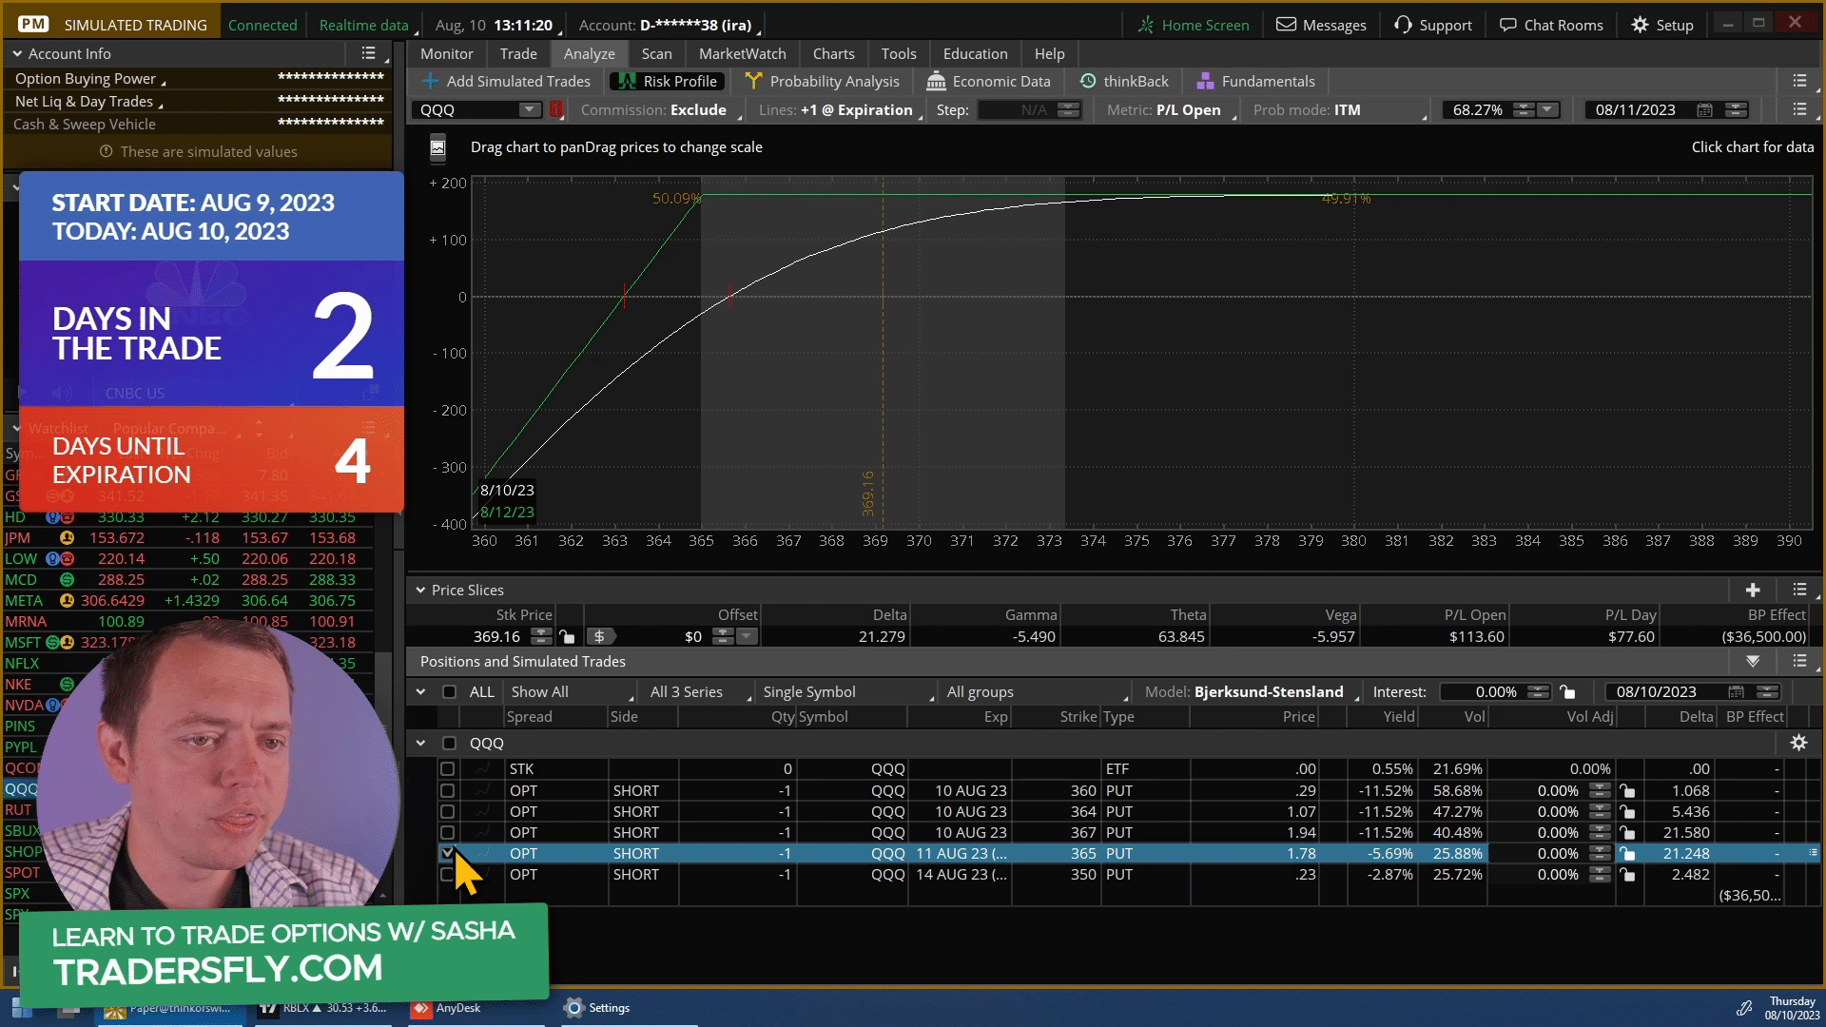This screenshot has height=1027, width=1826.
Task: Check the ALL positions checkbox
Action: [x=450, y=692]
